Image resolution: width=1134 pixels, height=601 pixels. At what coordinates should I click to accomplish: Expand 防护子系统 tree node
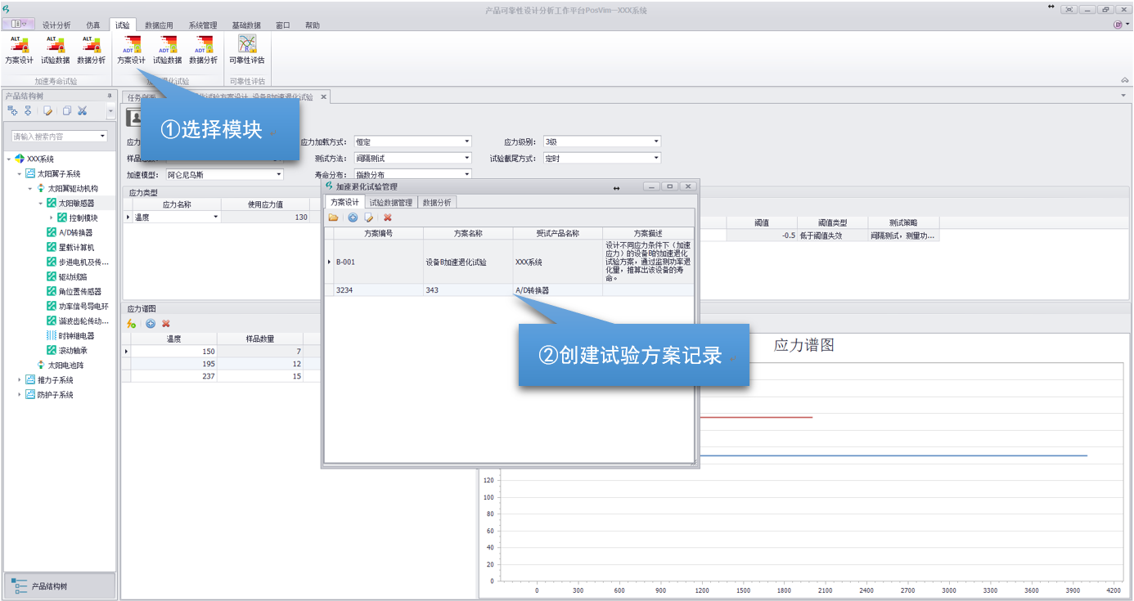pyautogui.click(x=19, y=395)
